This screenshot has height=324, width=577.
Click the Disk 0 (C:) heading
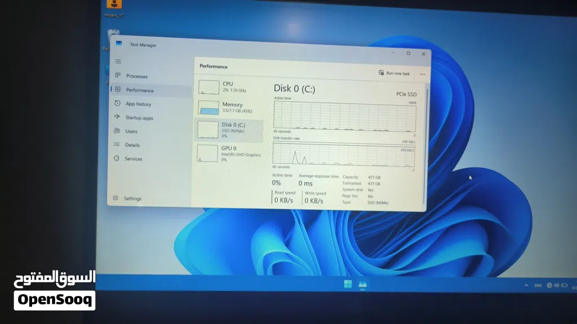(x=294, y=88)
